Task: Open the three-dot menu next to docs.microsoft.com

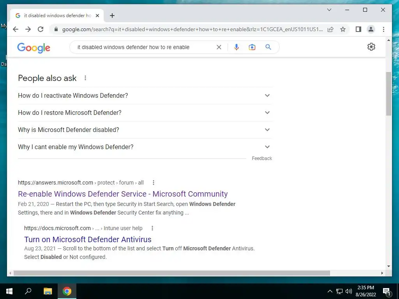Action: point(152,228)
